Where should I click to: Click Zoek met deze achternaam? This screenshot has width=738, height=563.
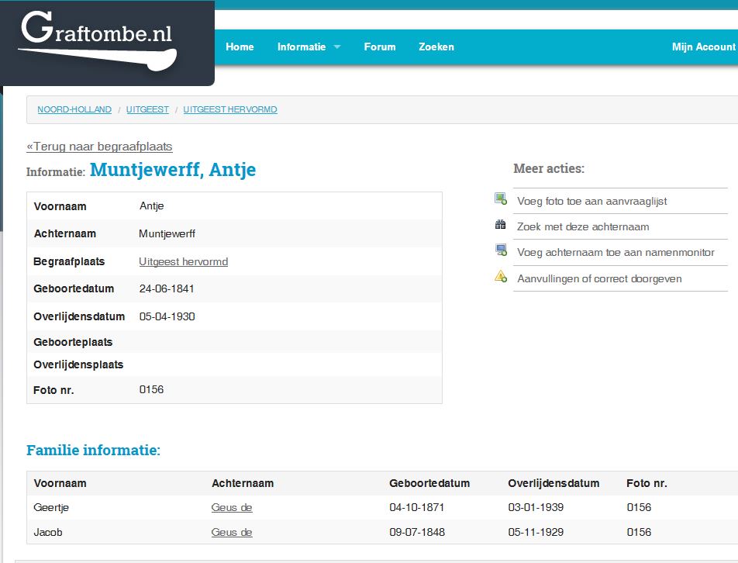point(583,226)
